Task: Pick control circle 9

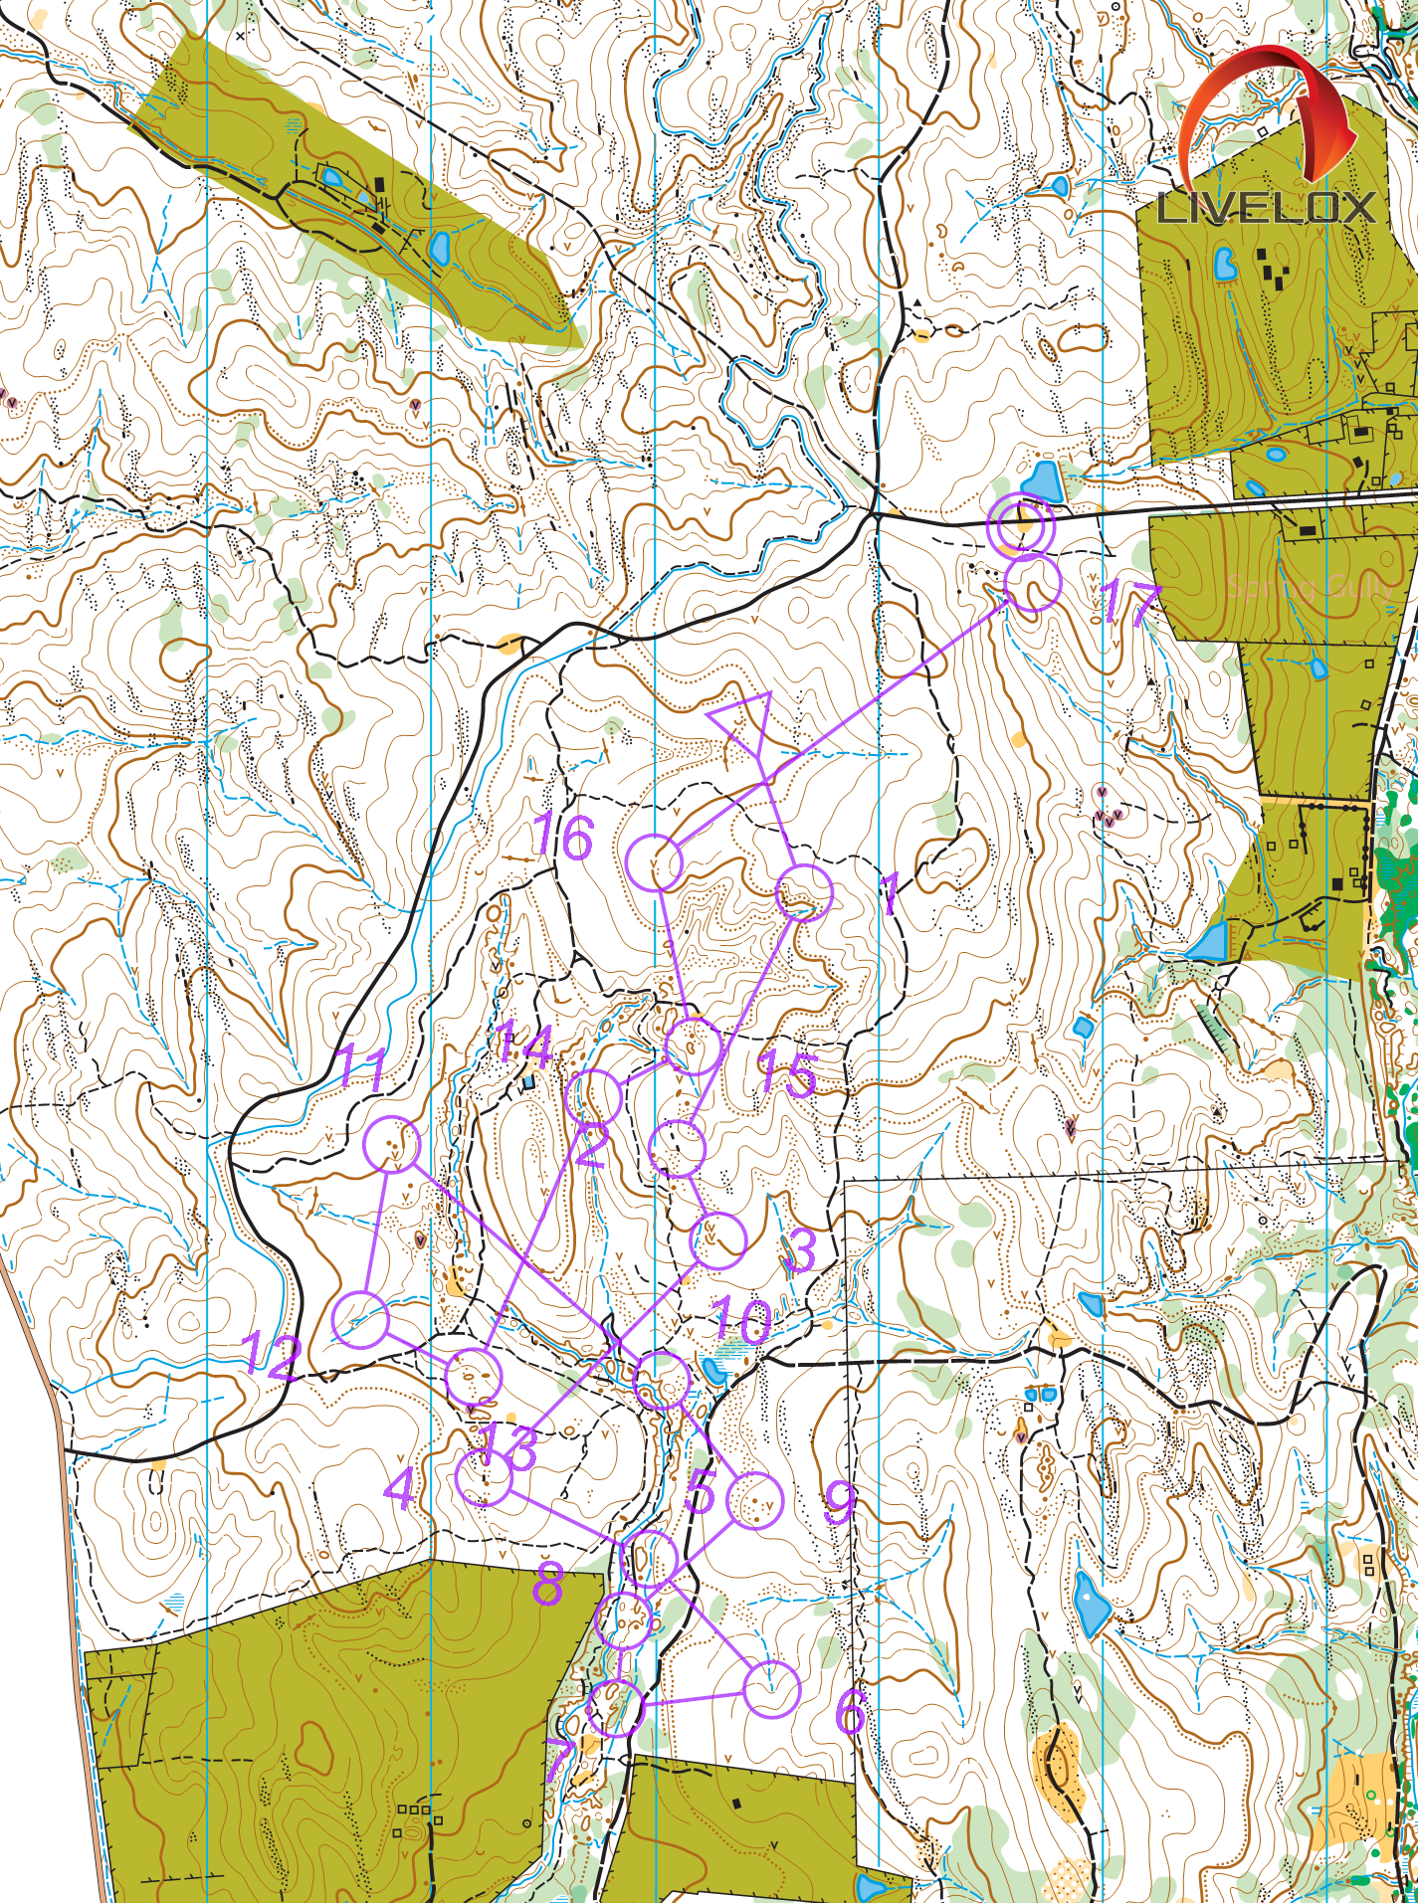Action: coord(755,1500)
